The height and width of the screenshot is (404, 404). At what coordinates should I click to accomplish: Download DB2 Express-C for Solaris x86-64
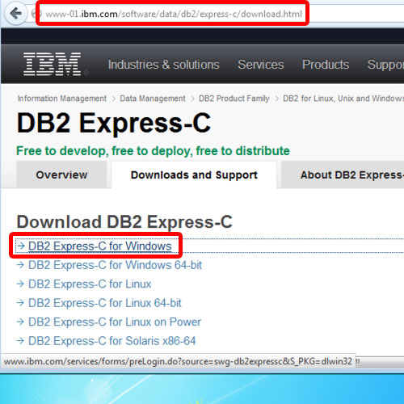coord(112,341)
